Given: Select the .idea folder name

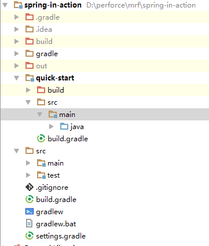Looking at the screenshot, I should pos(44,30).
